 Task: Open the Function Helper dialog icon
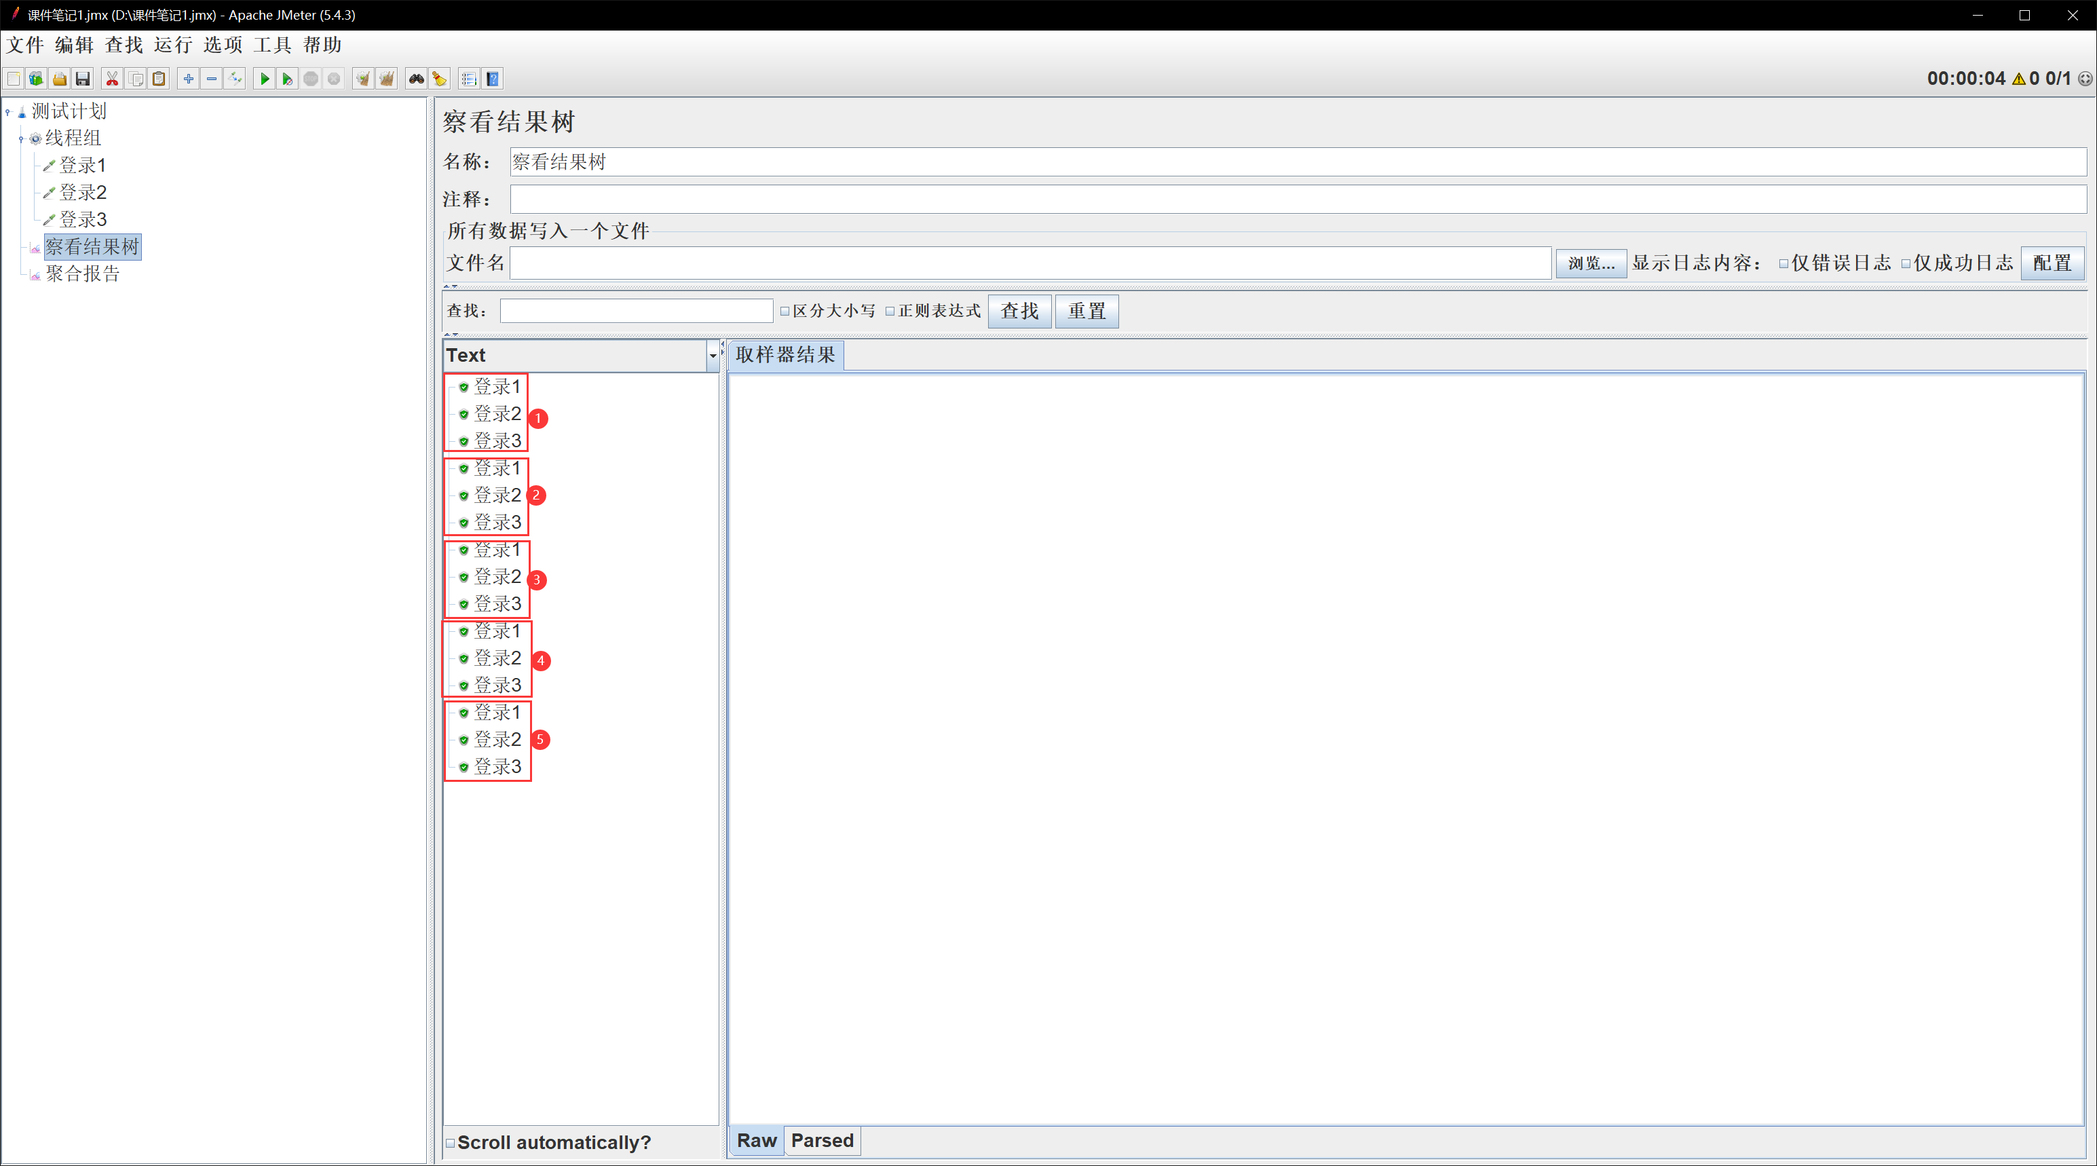click(469, 79)
